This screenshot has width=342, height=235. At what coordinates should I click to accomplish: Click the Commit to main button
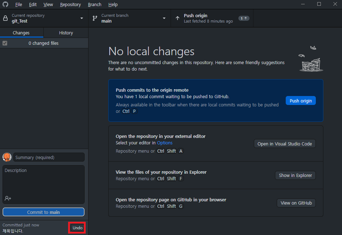(43, 212)
